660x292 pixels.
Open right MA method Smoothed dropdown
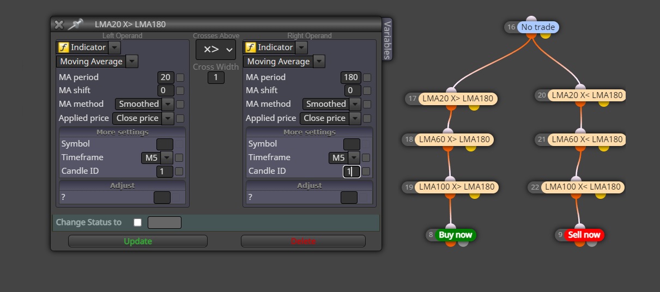click(x=355, y=104)
